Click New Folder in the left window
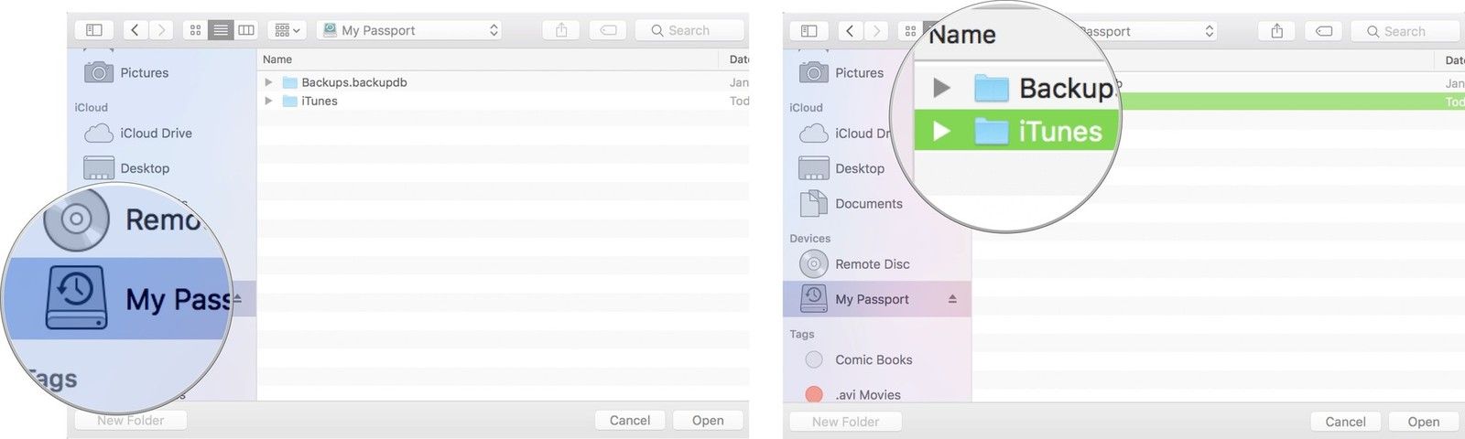The width and height of the screenshot is (1465, 439). coord(131,421)
